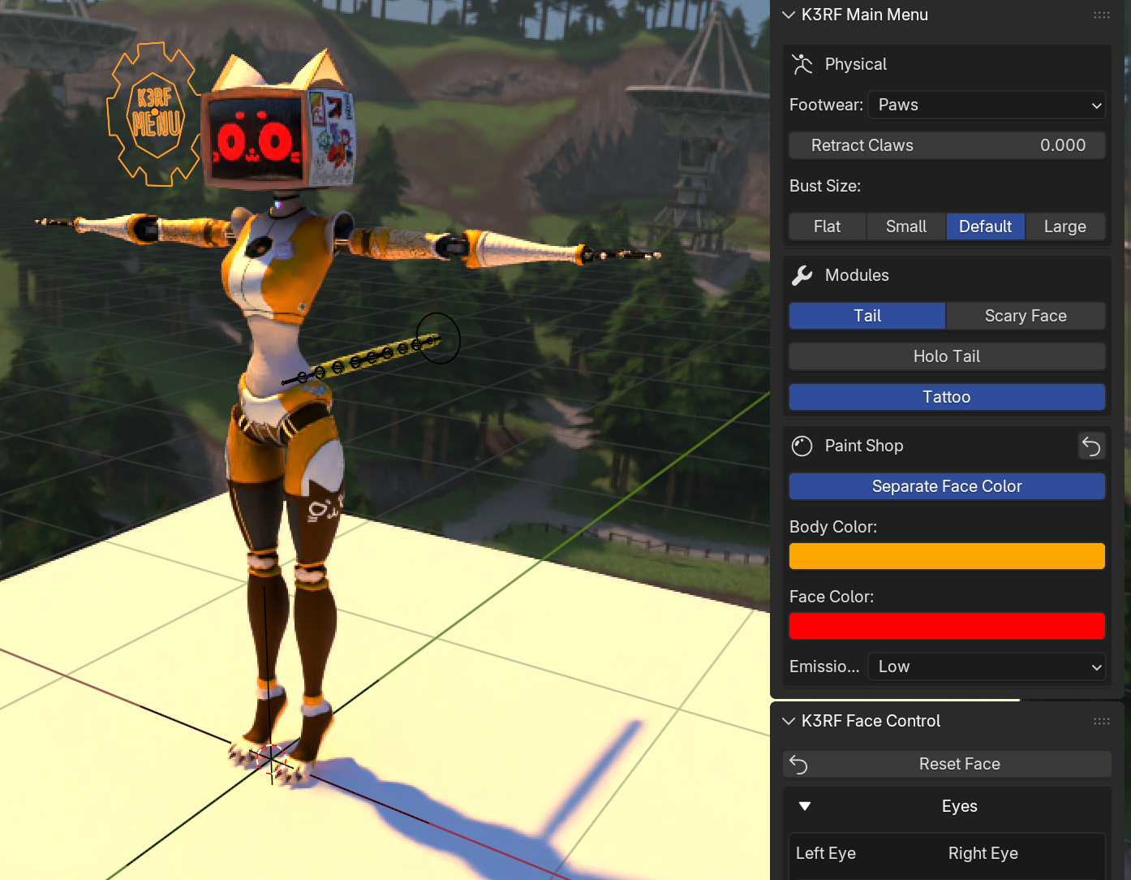This screenshot has width=1131, height=880.
Task: Open the Footwear dropdown showing Paws
Action: coord(987,105)
